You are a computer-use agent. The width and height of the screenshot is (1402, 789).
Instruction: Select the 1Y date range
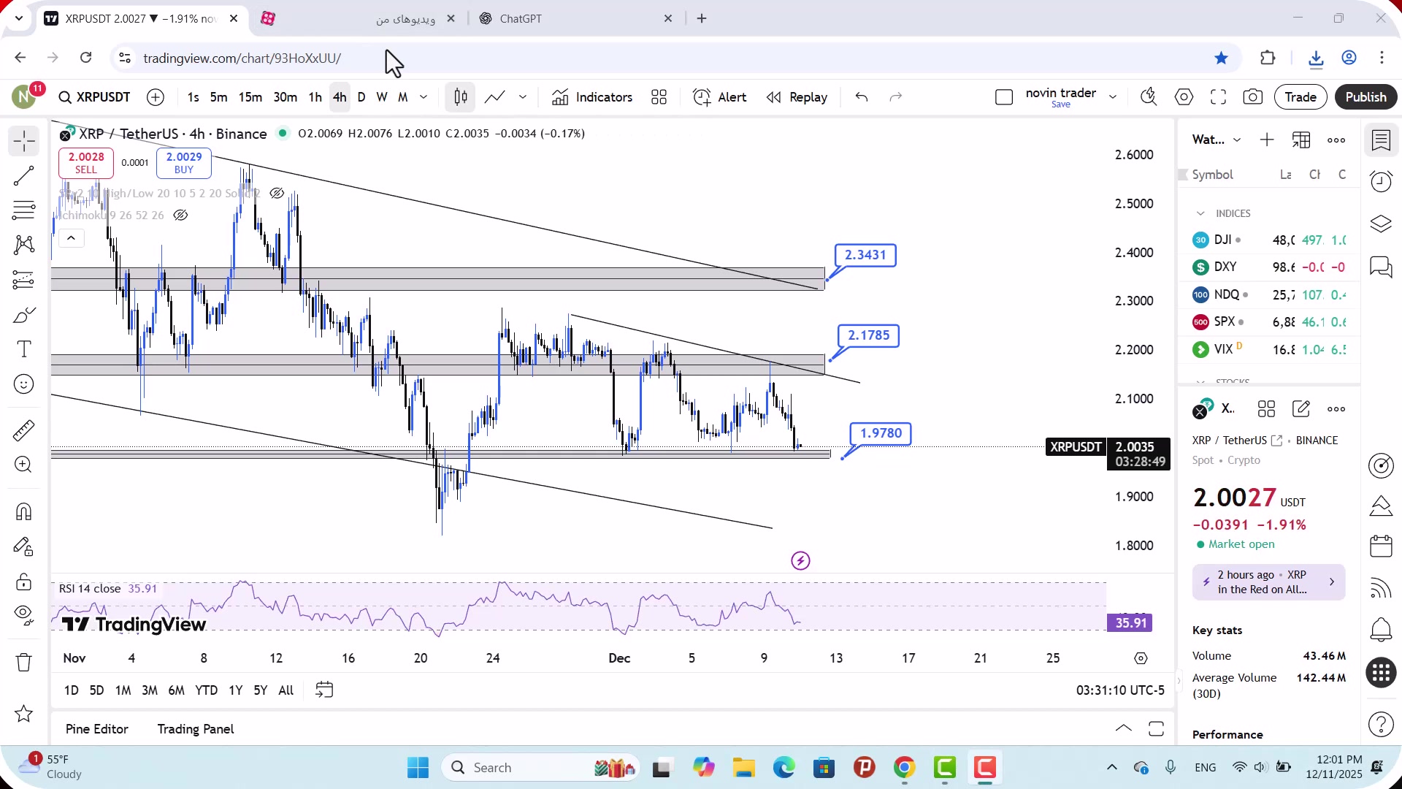coord(235,690)
